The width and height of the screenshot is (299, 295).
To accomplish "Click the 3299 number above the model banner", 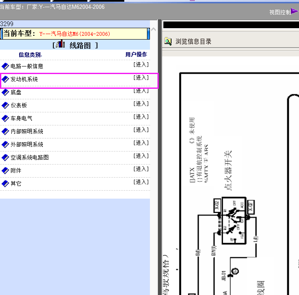I will coord(7,24).
